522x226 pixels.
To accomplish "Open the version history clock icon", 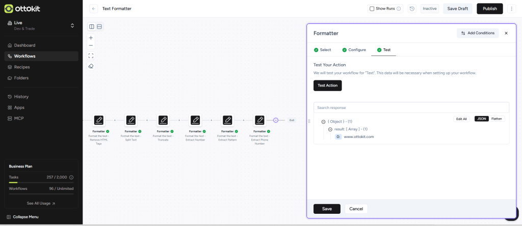I will point(412,9).
